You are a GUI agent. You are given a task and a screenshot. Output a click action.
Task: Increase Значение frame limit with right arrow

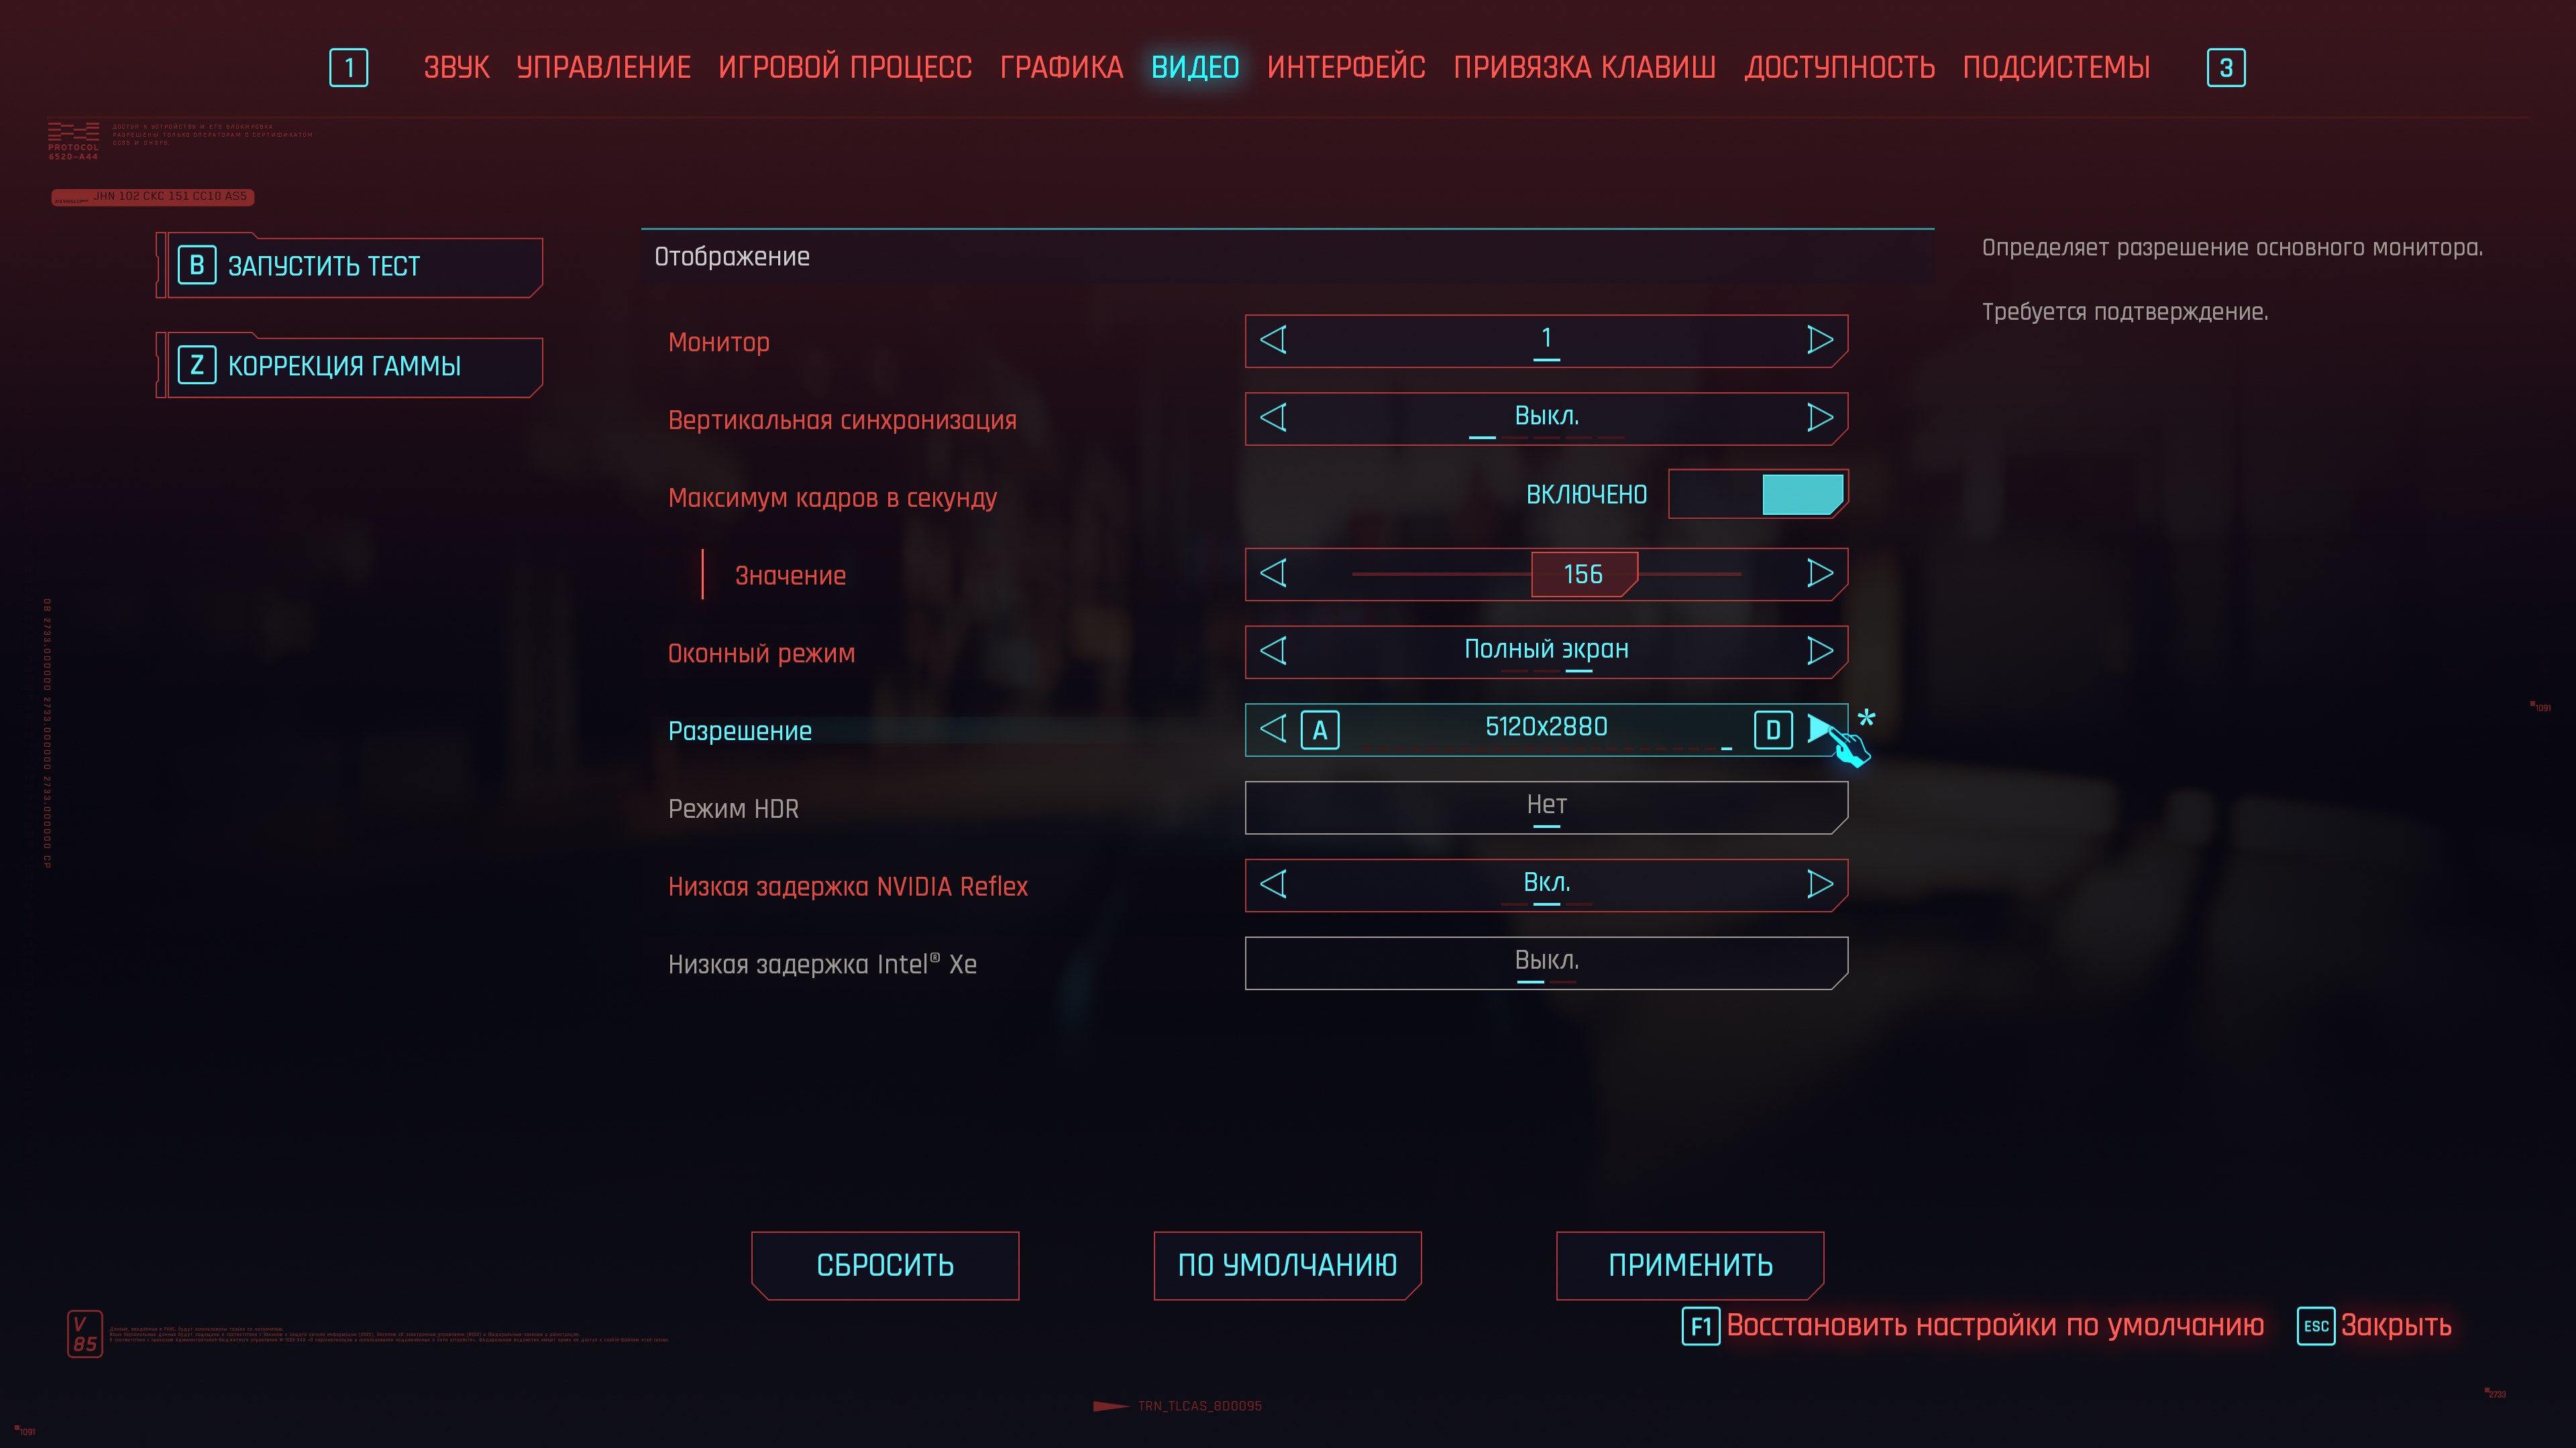tap(1820, 574)
